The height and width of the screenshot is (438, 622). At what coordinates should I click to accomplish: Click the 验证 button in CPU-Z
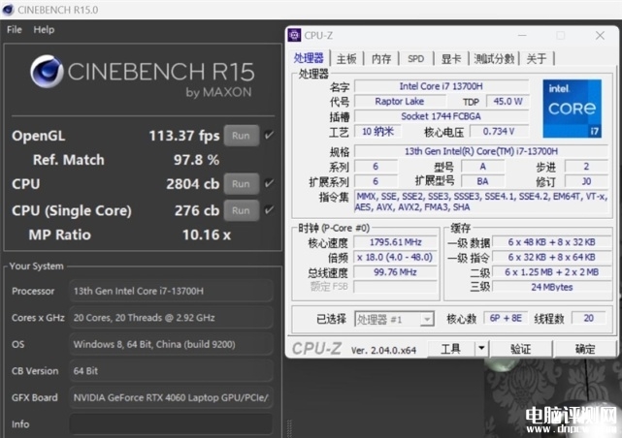pyautogui.click(x=520, y=349)
